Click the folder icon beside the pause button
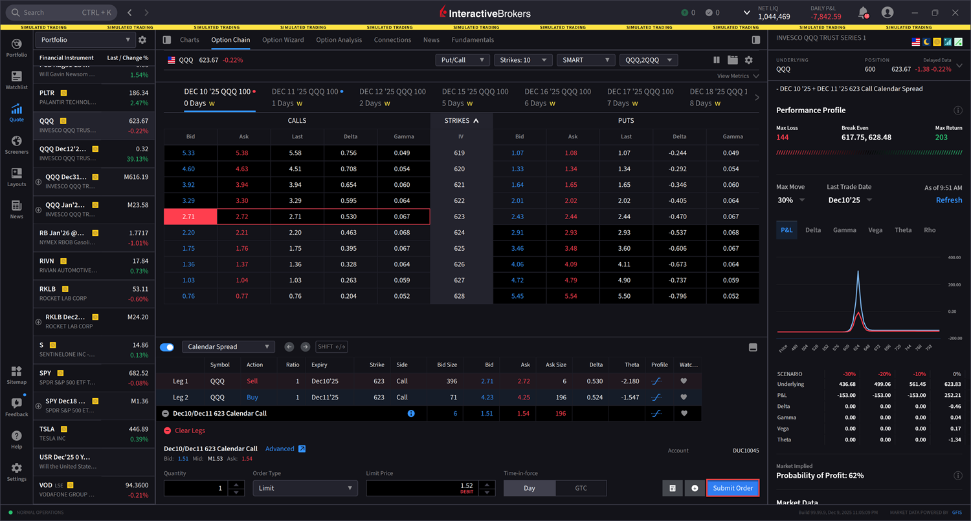971x521 pixels. [733, 59]
